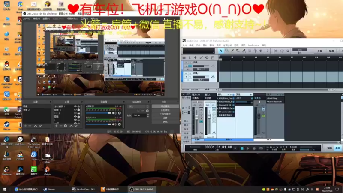The width and height of the screenshot is (343, 193).
Task: Open the track inspector 'i' icon
Action: click(190, 57)
